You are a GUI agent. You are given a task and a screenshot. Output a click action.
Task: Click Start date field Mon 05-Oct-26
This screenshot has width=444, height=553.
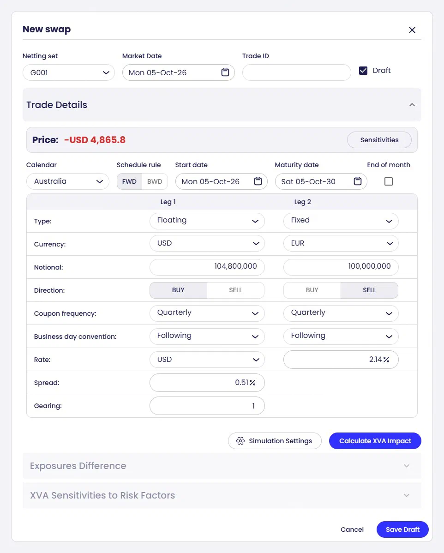point(221,181)
